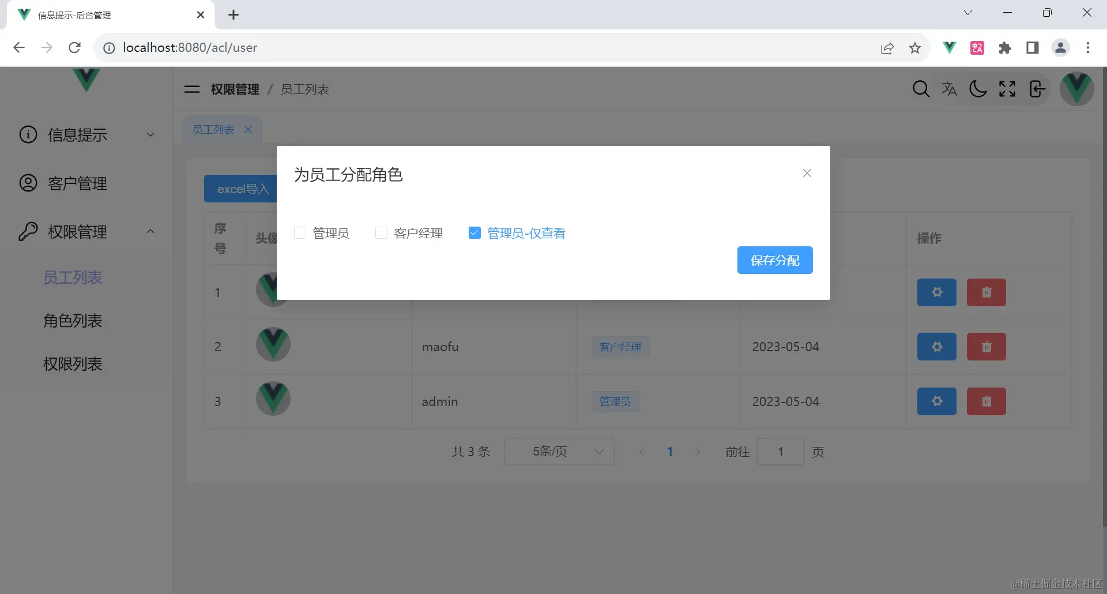Assign roles gear button for row 1
The width and height of the screenshot is (1107, 594).
point(937,292)
